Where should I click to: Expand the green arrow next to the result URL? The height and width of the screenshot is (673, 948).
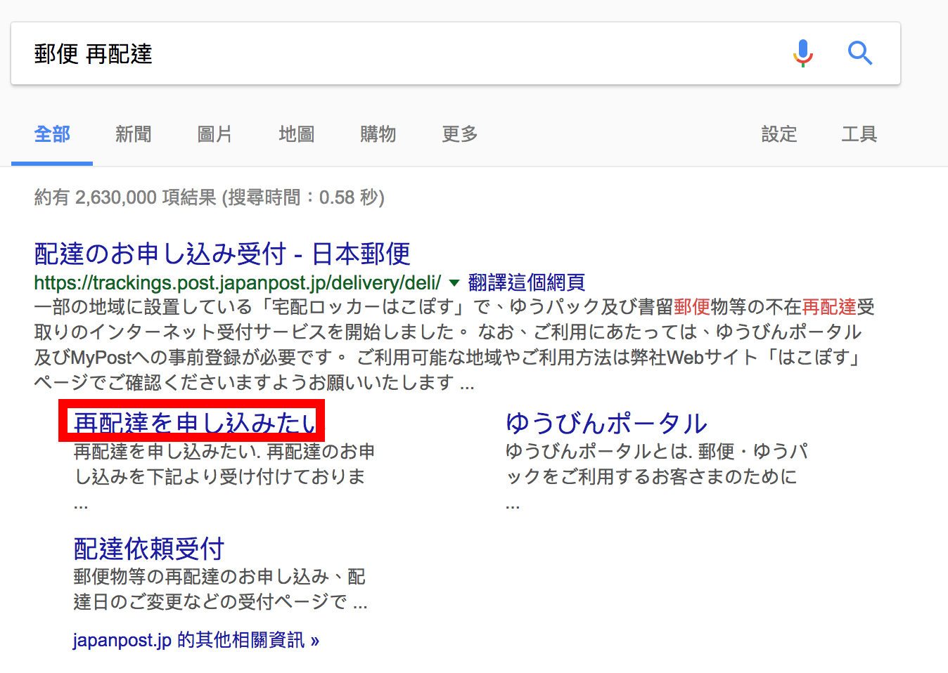point(454,283)
